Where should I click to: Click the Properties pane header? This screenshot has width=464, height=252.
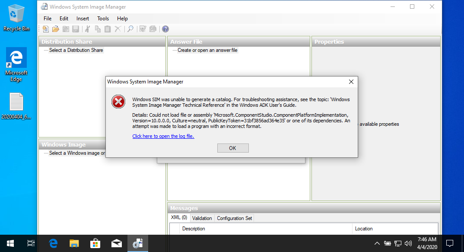click(376, 42)
